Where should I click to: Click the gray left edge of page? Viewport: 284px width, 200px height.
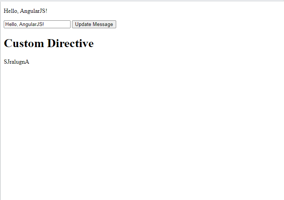0,113
